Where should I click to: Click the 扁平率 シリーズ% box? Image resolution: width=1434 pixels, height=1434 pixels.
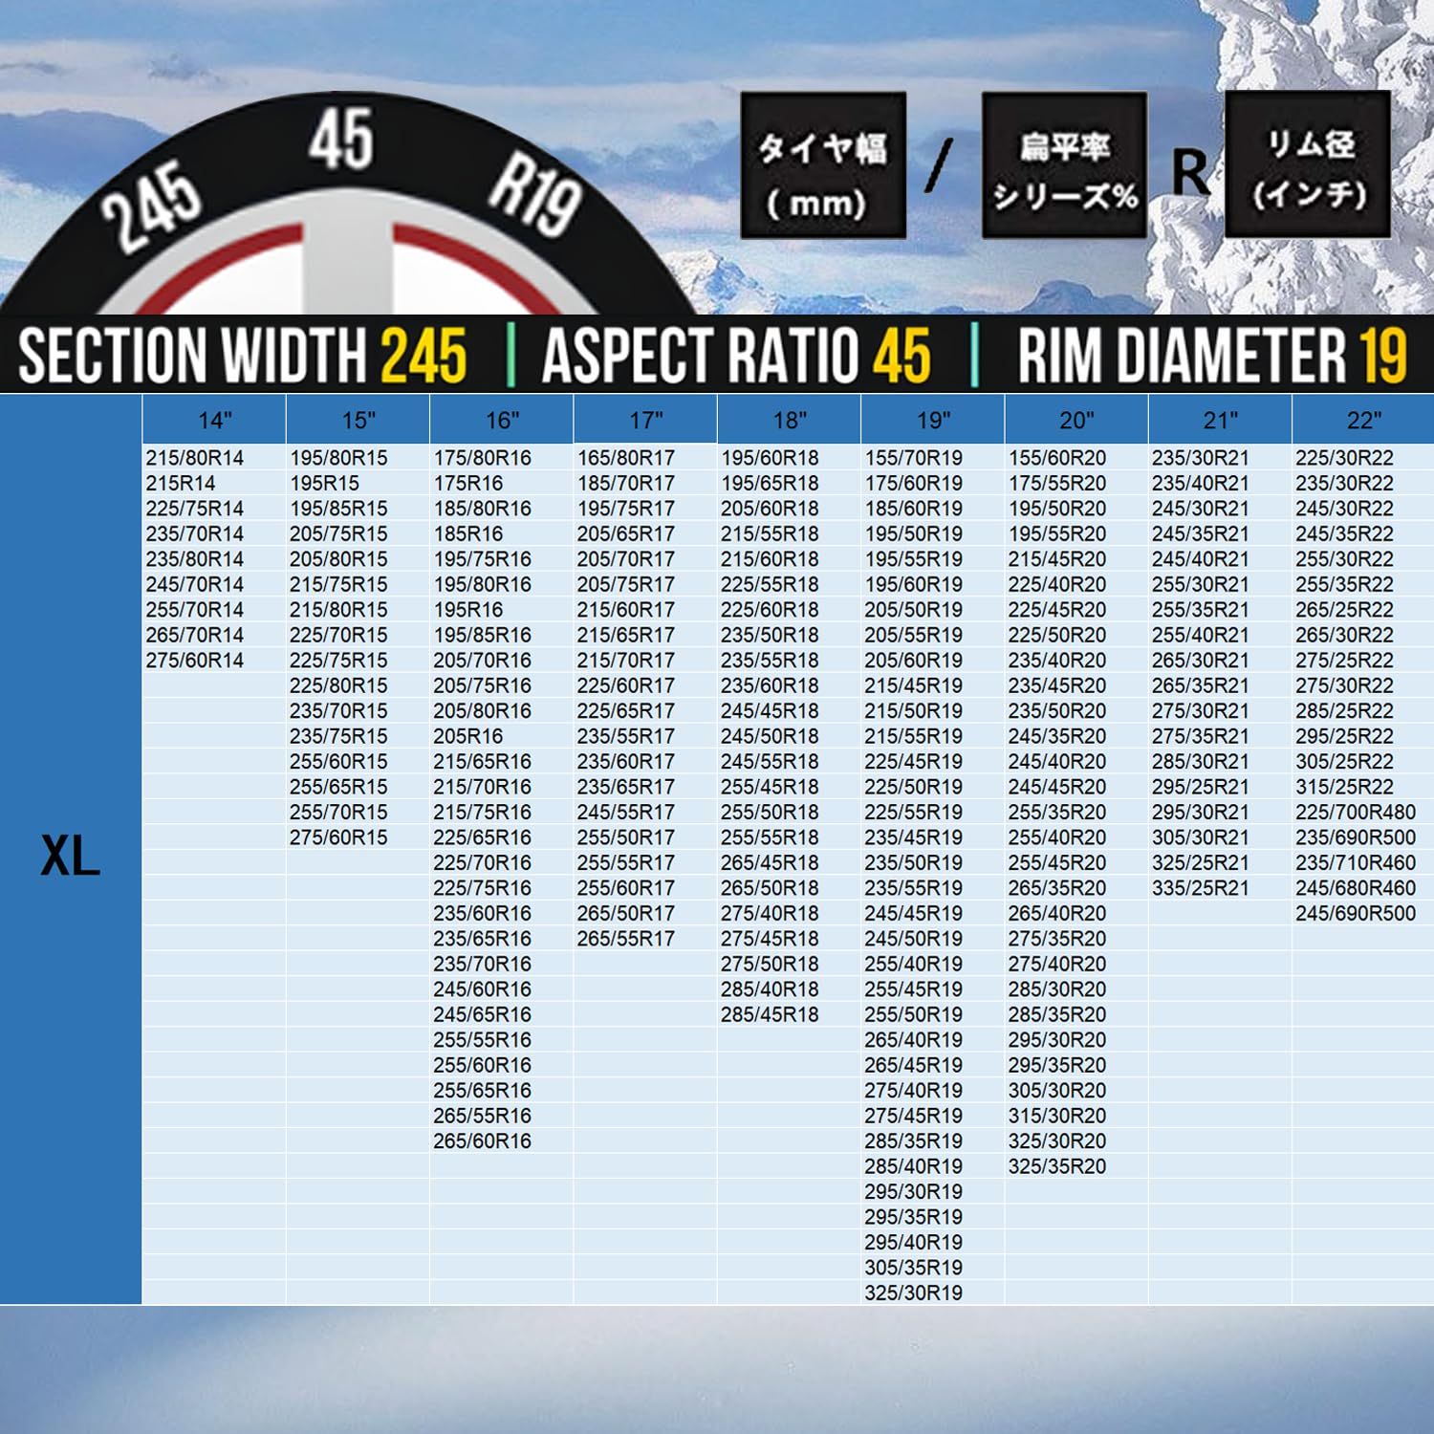coord(1064,165)
